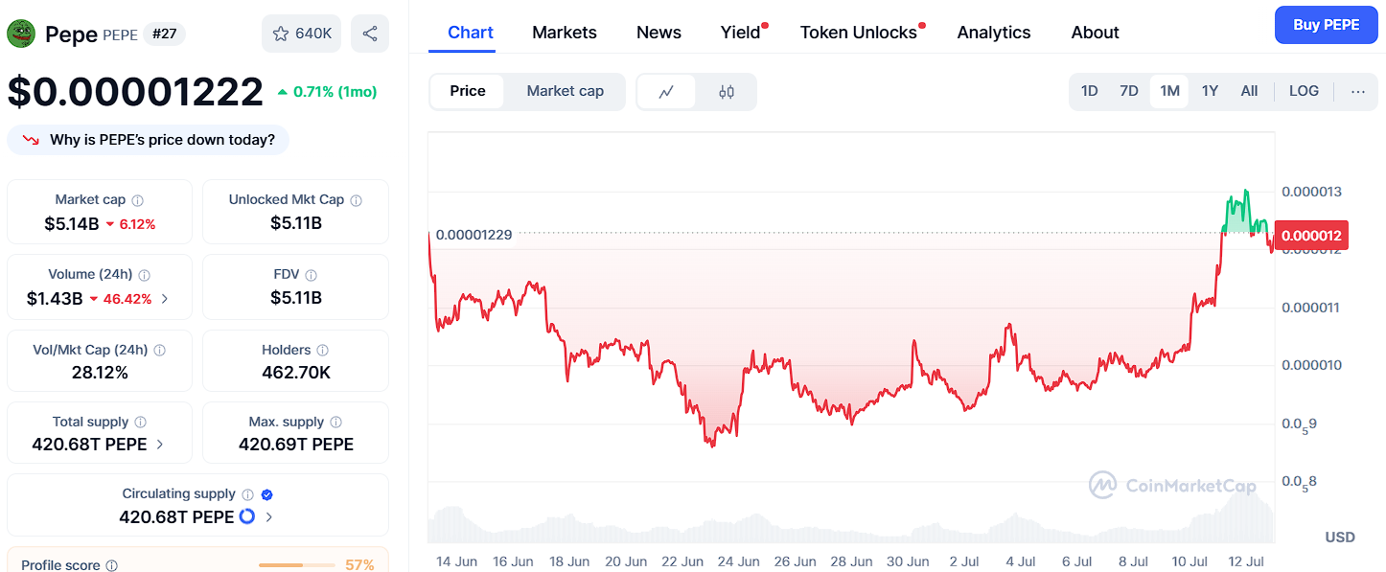The width and height of the screenshot is (1386, 572).
Task: Open the Yield tab
Action: [x=741, y=33]
